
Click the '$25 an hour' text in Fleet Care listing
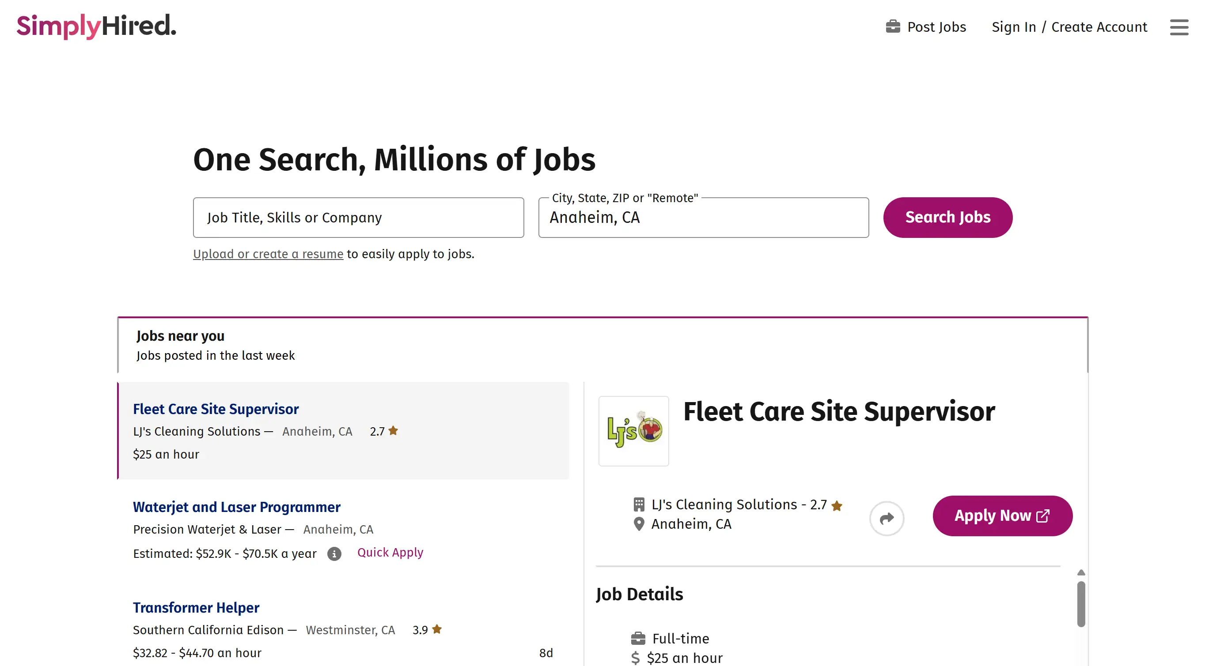click(x=166, y=454)
